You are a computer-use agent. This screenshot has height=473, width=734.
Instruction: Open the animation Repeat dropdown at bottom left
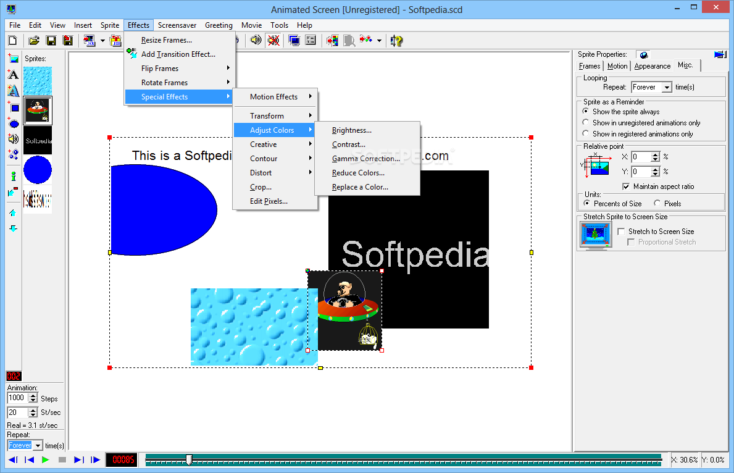[38, 445]
